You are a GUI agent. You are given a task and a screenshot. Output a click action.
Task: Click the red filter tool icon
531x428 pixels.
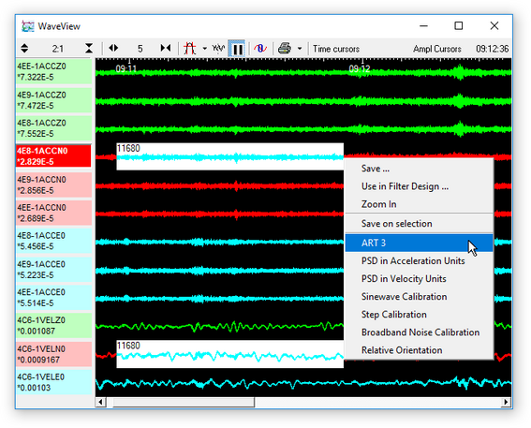189,49
